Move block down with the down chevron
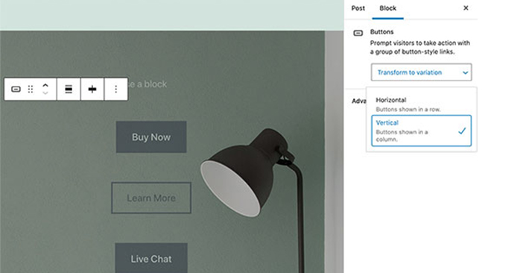Image resolution: width=529 pixels, height=273 pixels. click(45, 93)
